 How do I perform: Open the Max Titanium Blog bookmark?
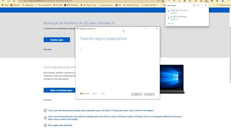pyautogui.click(x=88, y=5)
